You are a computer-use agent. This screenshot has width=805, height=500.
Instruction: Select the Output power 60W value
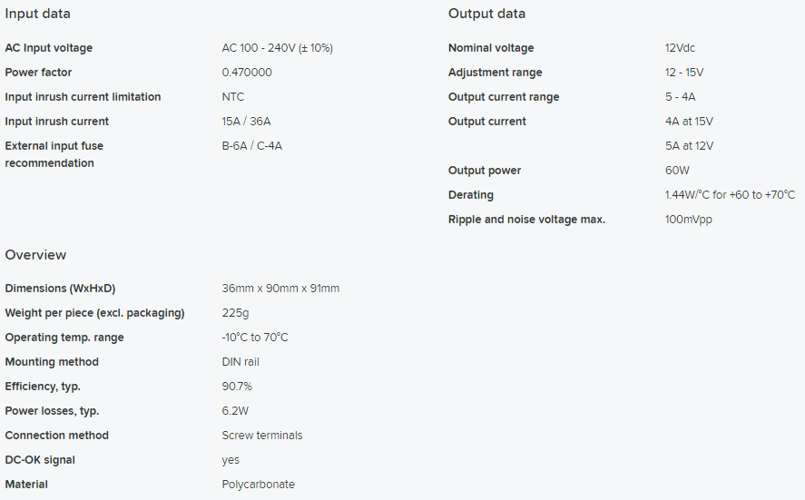click(x=677, y=171)
